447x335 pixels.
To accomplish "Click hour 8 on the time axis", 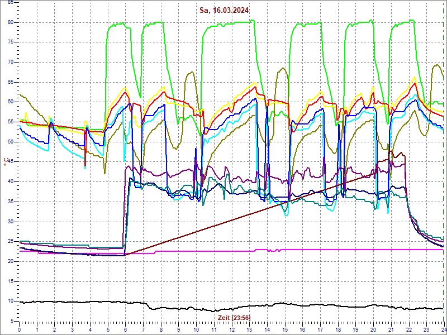I will tap(161, 329).
